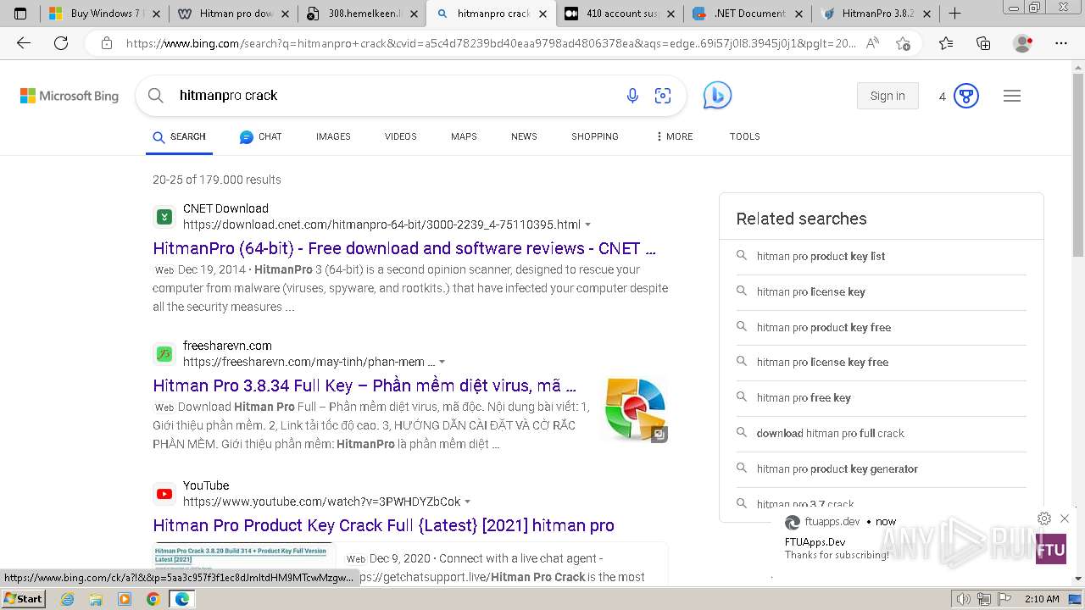The width and height of the screenshot is (1085, 610).
Task: Open Edge Settings and more menu
Action: tap(1061, 43)
